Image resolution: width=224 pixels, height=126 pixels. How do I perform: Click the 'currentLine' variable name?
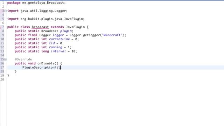click(59, 39)
